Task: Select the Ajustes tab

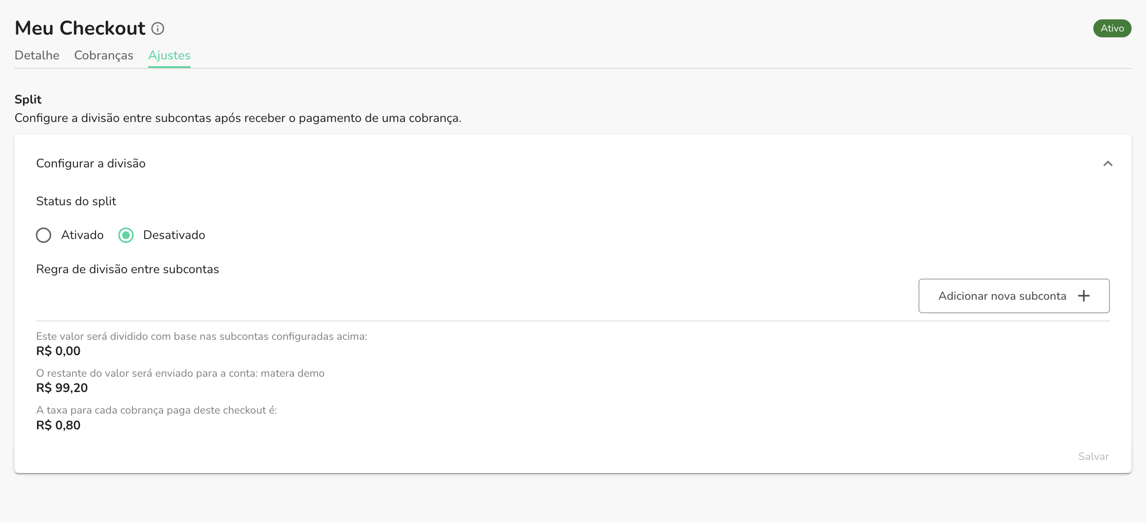Action: tap(169, 55)
